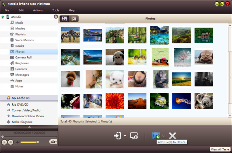
Task: Select the zebras photo thumbnail
Action: coord(70,35)
